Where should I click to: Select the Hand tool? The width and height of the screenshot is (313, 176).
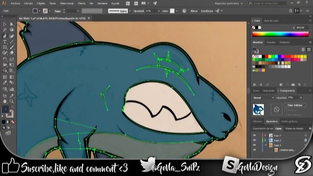4,101
